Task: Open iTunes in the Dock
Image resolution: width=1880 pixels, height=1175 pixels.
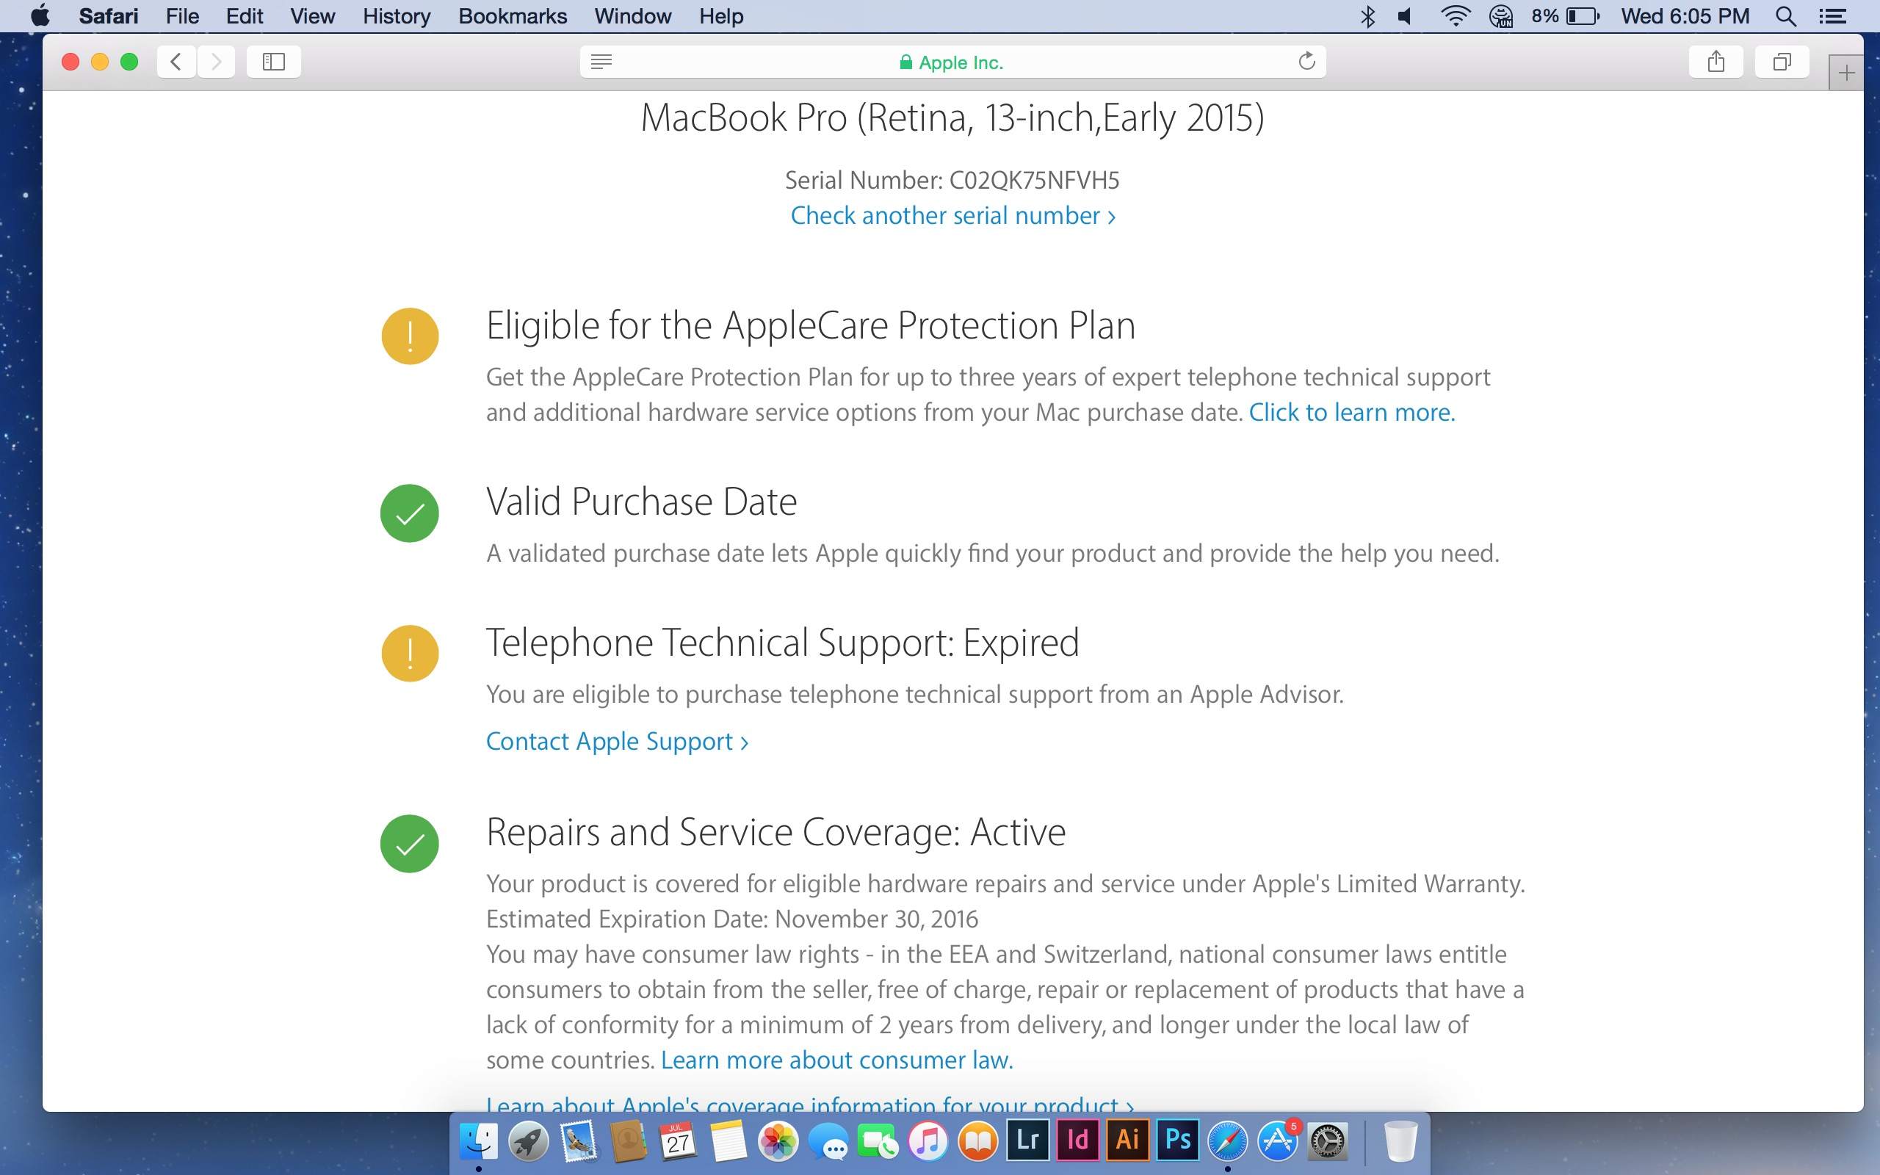Action: [x=928, y=1140]
